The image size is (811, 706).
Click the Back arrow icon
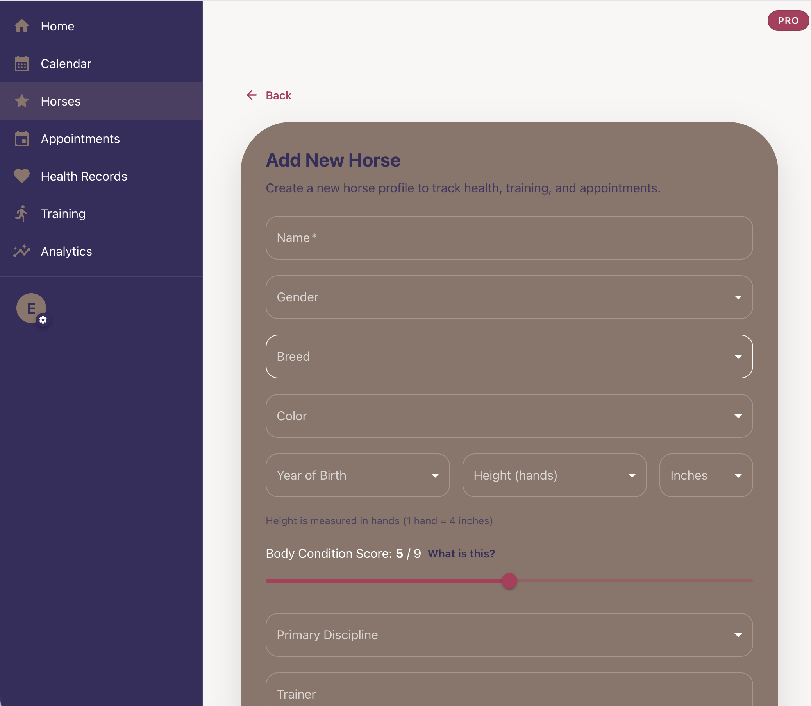[252, 95]
